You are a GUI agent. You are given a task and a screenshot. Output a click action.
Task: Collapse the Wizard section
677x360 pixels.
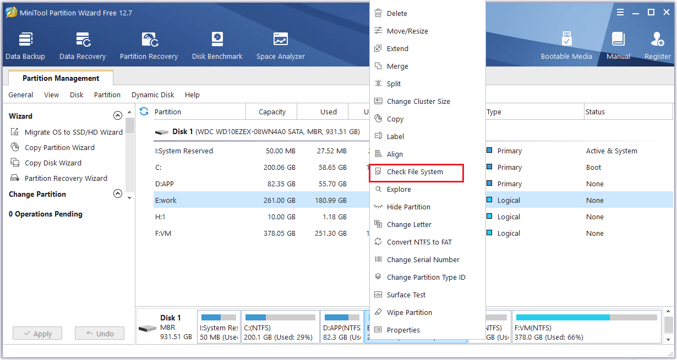pyautogui.click(x=117, y=115)
